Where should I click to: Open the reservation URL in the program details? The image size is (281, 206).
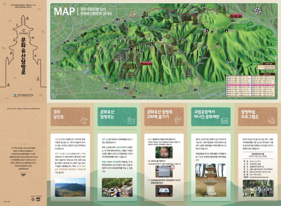tap(259, 177)
